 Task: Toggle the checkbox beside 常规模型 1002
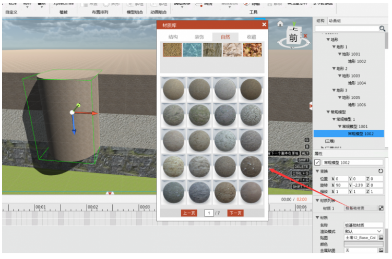click(318, 163)
